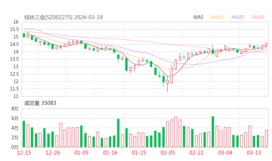
Task: Click the 8万 volume axis label
Action: [15, 109]
